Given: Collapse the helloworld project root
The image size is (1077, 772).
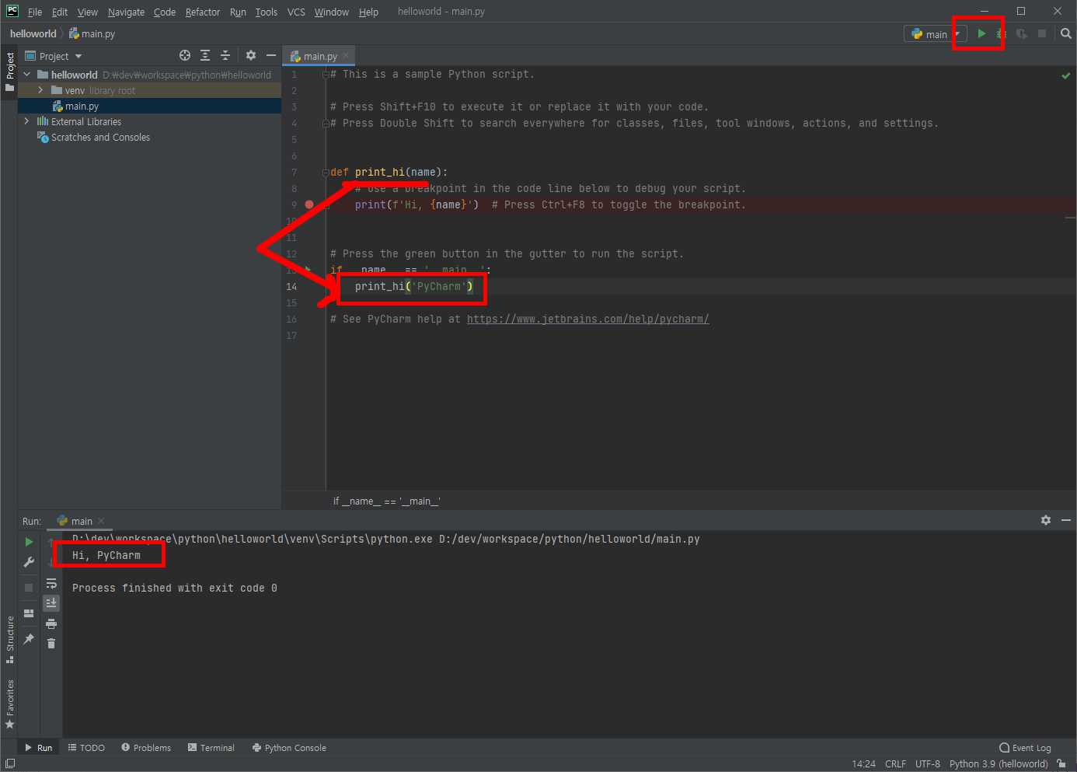Looking at the screenshot, I should pyautogui.click(x=27, y=75).
